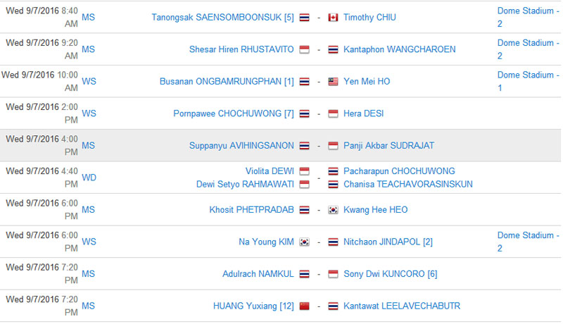Viewport: 563px width, 324px height.
Task: Click Thailand flag next to Tanongsak SAENSOMBOONSUK
Action: 304,17
